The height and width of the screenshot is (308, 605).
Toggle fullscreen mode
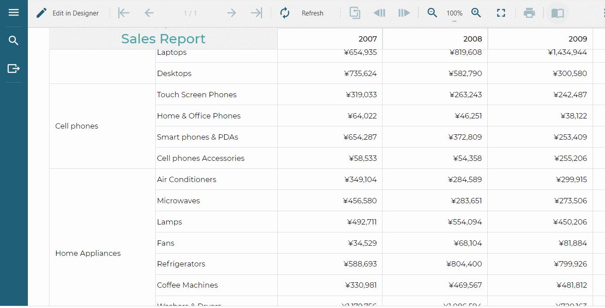pos(501,13)
